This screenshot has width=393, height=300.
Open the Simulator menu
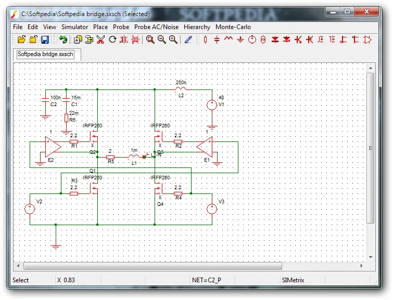74,27
